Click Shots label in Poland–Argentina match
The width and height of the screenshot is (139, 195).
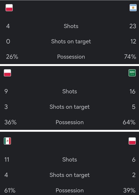(x=71, y=26)
